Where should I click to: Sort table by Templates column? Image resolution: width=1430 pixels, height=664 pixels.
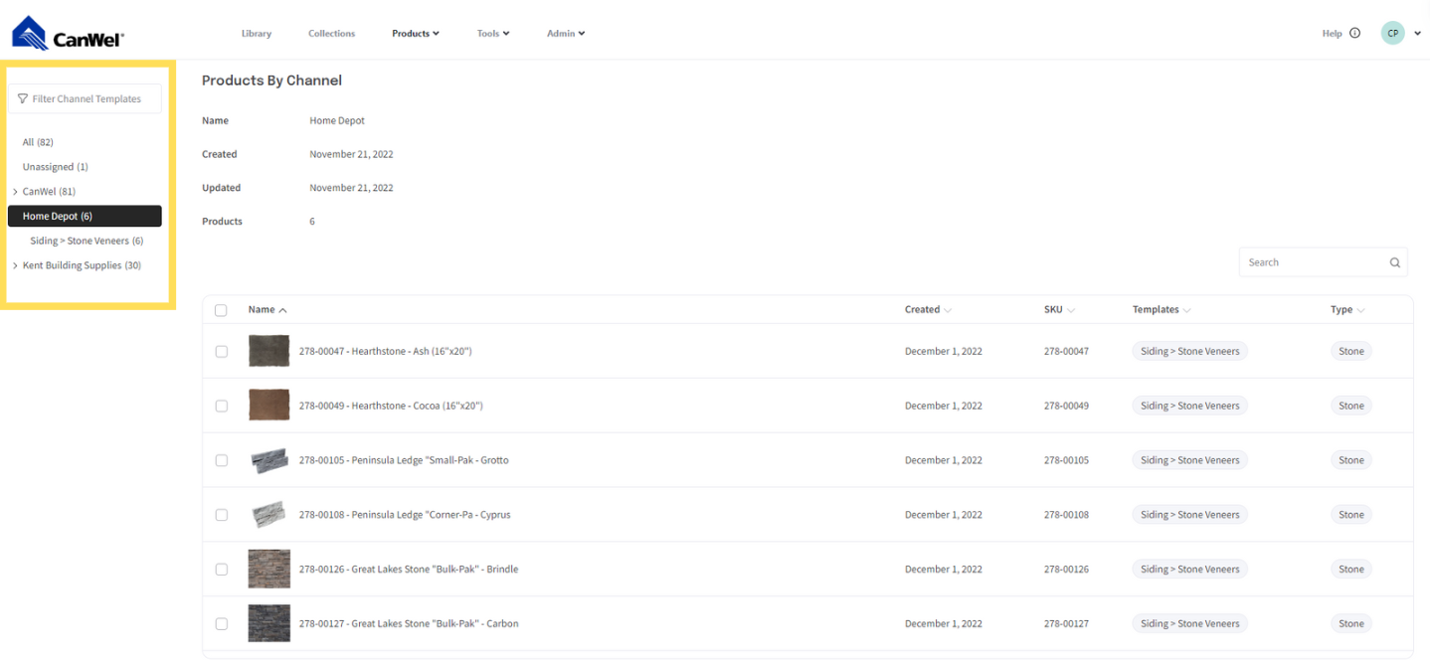(1162, 310)
